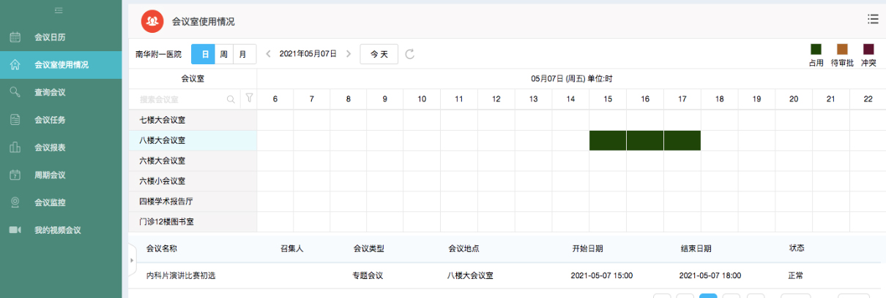
Task: Click the 状态 column header
Action: [x=797, y=248]
